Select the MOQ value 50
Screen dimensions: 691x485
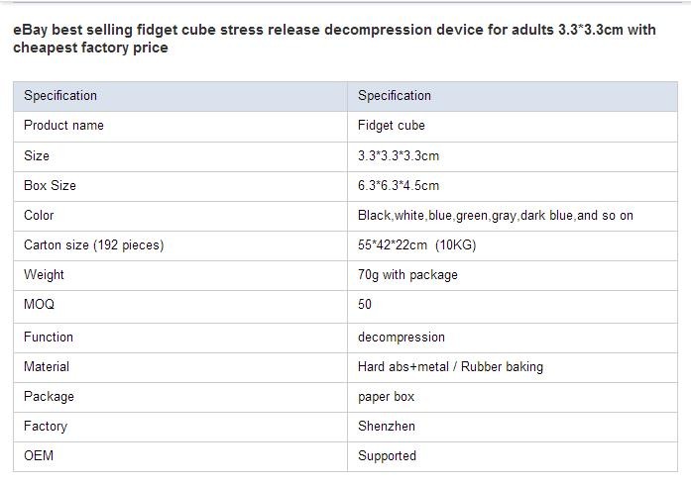(365, 304)
